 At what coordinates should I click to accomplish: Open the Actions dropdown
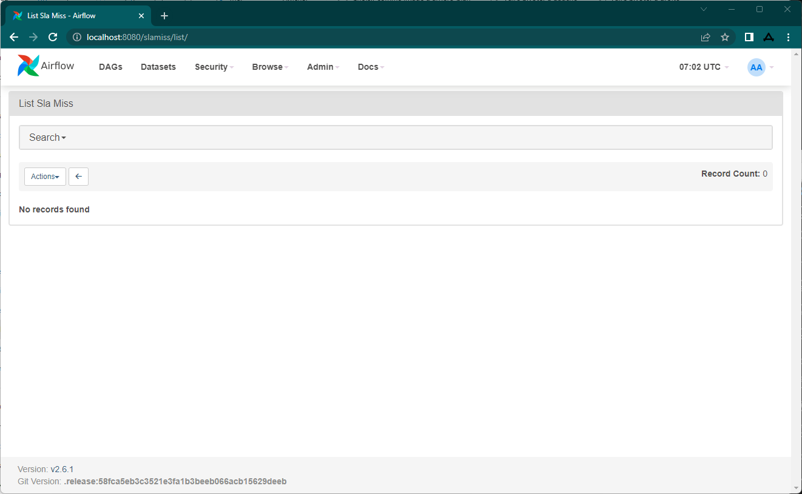point(45,177)
